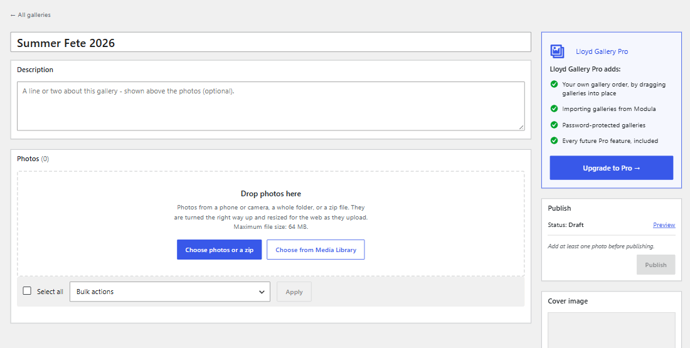Click the gallery title field Summer Fete 2026
Screen dimensions: 690x348
click(x=270, y=43)
